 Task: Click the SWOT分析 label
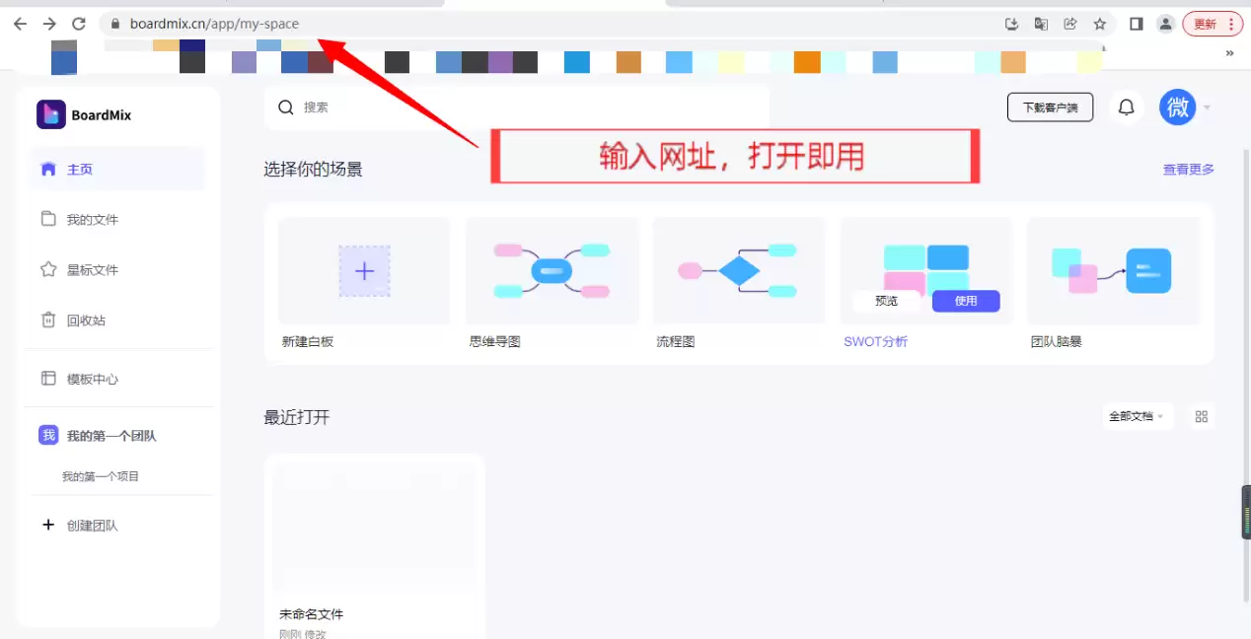[875, 341]
